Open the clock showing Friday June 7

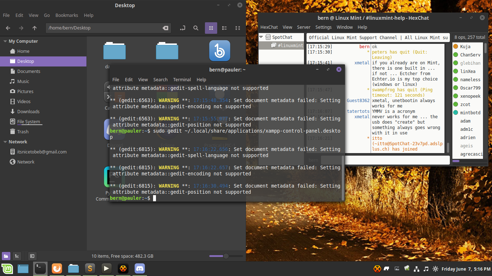pyautogui.click(x=466, y=269)
